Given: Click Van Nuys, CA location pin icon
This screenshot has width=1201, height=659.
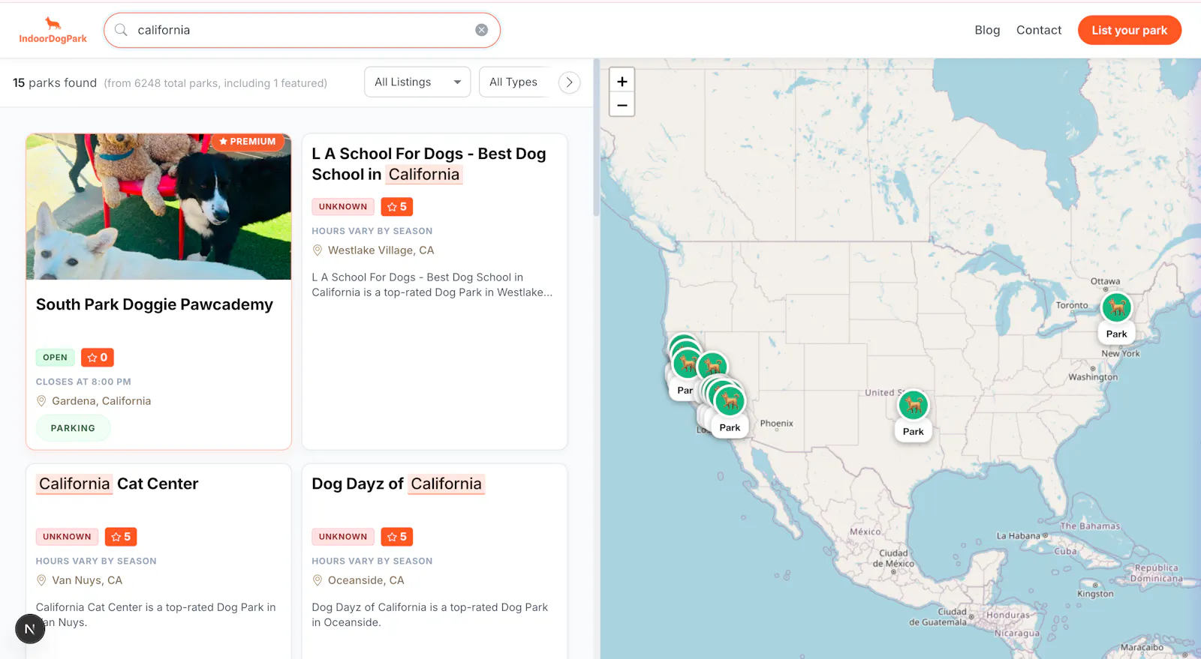Looking at the screenshot, I should click(x=41, y=580).
